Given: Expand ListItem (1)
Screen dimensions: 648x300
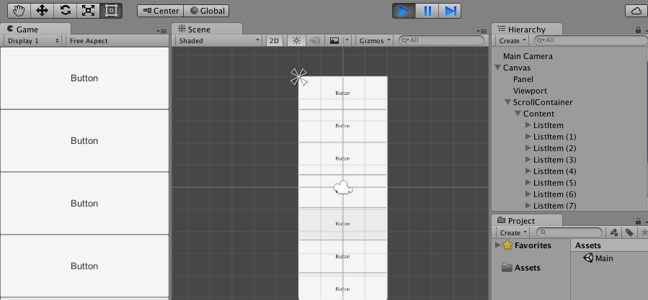Looking at the screenshot, I should pyautogui.click(x=528, y=137).
